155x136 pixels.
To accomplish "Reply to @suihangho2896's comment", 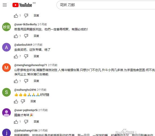I will click(33, 101).
